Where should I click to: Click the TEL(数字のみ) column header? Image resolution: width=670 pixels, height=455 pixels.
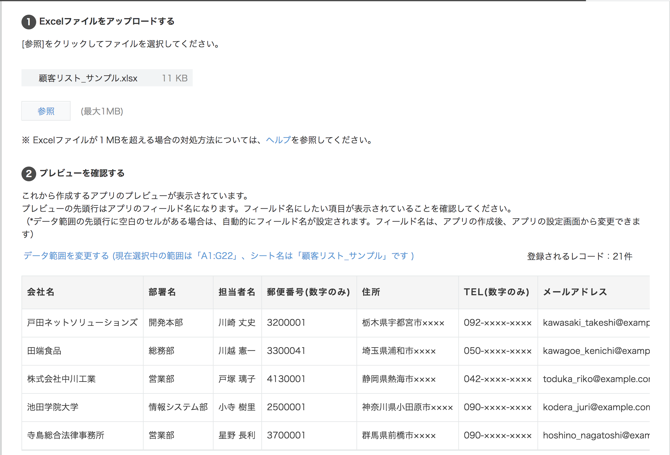pyautogui.click(x=498, y=292)
